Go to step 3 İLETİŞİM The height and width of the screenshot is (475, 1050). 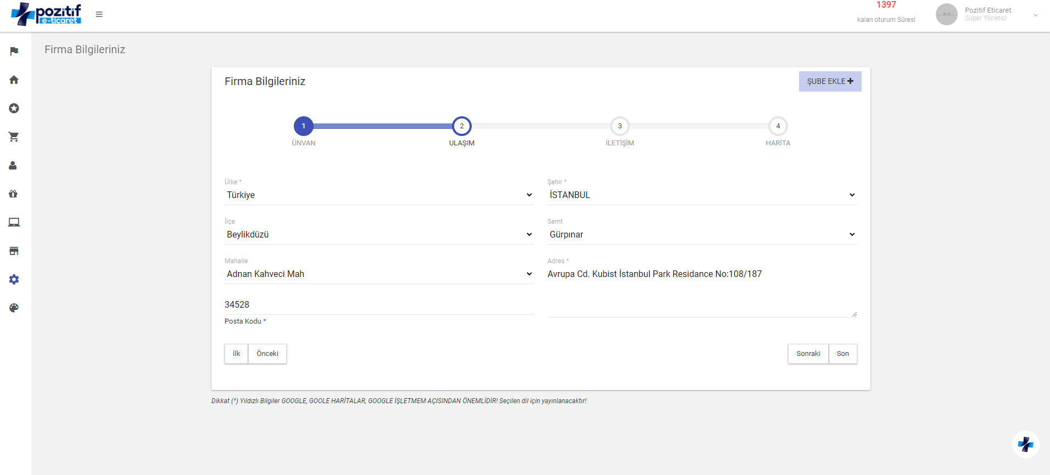coord(619,127)
